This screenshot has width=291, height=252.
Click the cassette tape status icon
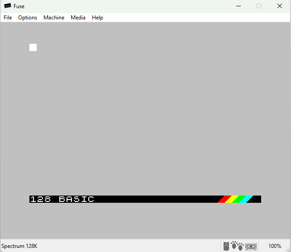(x=251, y=247)
